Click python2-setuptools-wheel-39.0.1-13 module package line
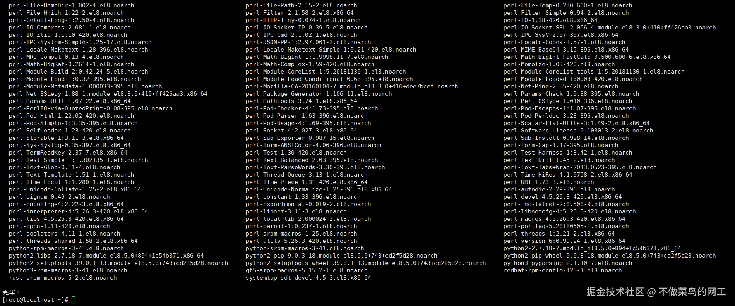This screenshot has width=735, height=306. (x=366, y=263)
